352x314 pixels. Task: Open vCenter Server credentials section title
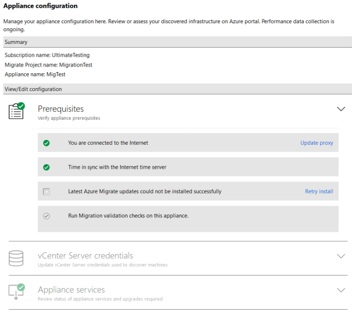tap(86, 255)
